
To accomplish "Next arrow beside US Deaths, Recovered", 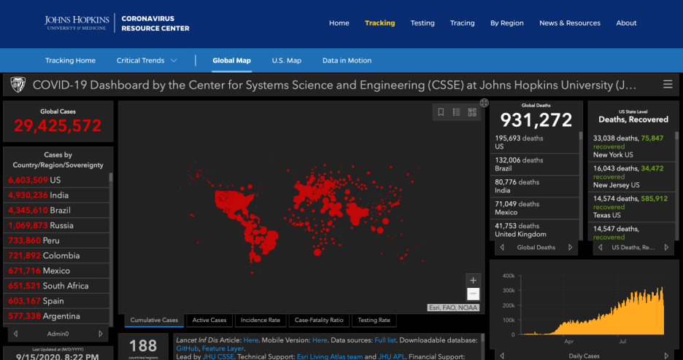I will click(666, 247).
